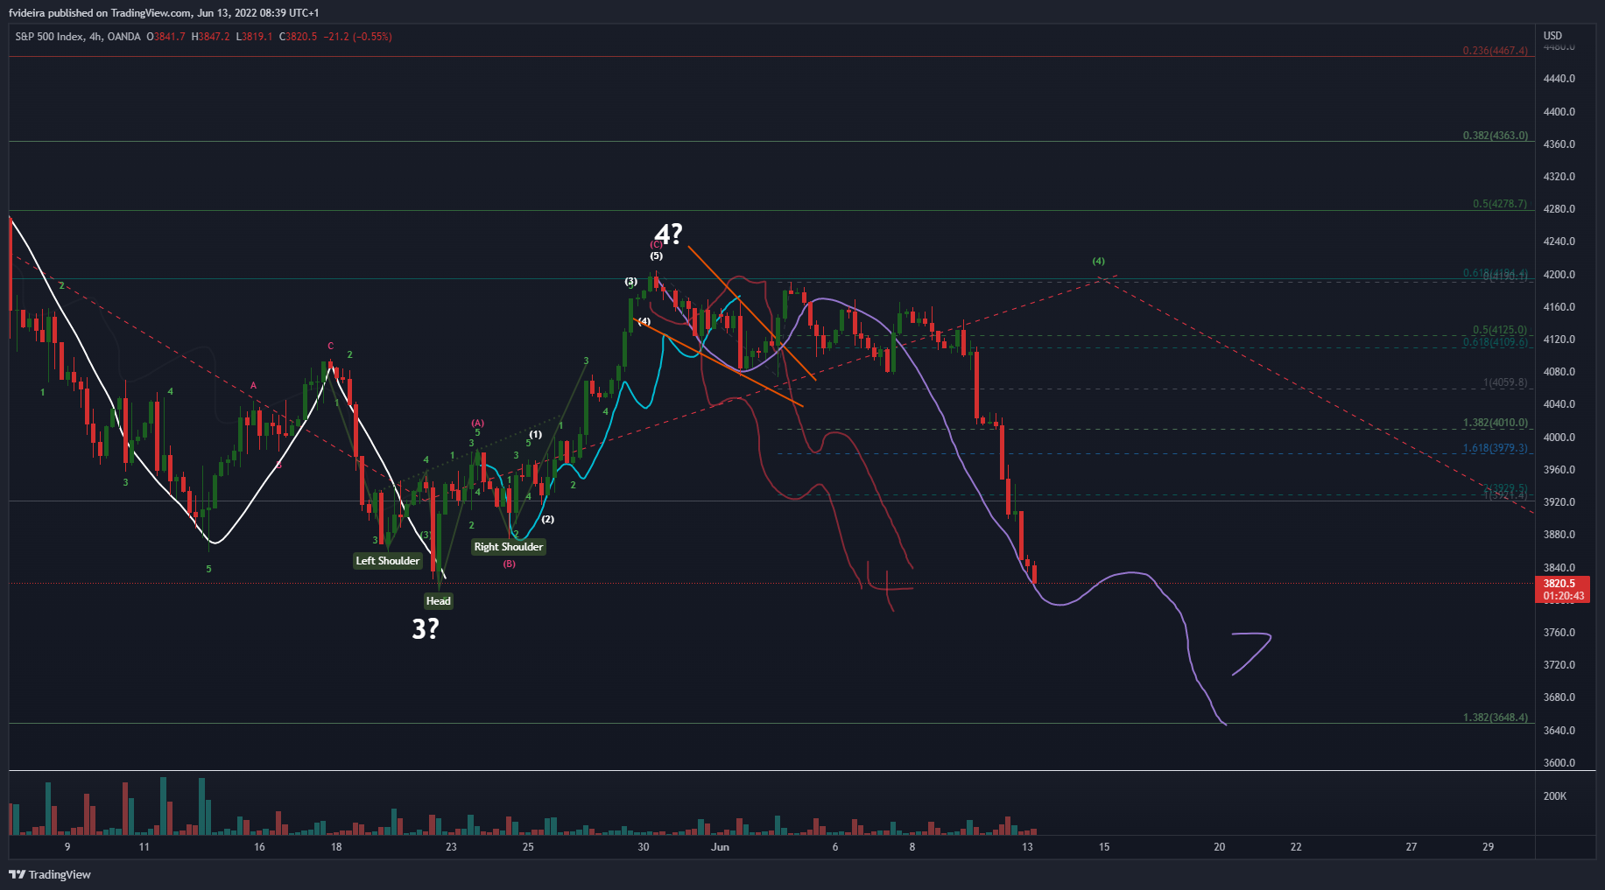Click date 20 on the time axis
The image size is (1605, 890).
pos(1220,847)
